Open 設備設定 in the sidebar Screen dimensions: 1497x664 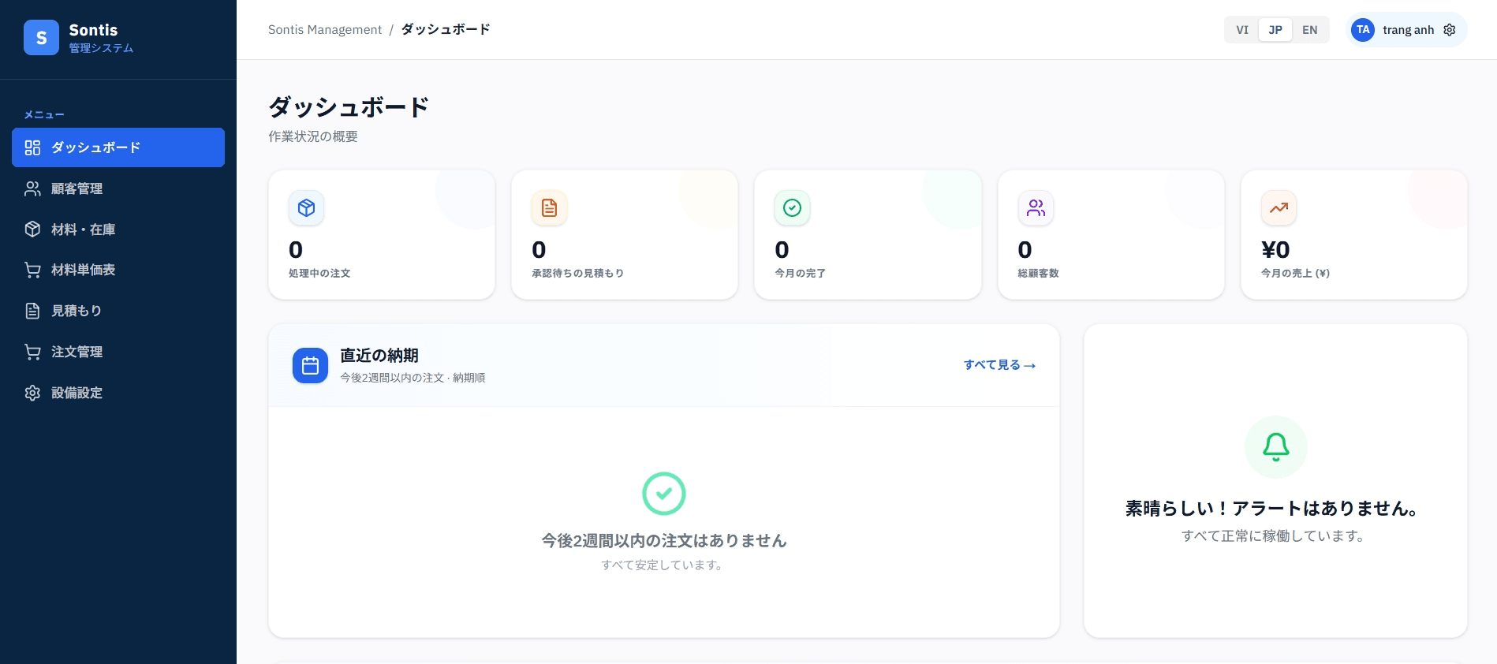click(118, 393)
